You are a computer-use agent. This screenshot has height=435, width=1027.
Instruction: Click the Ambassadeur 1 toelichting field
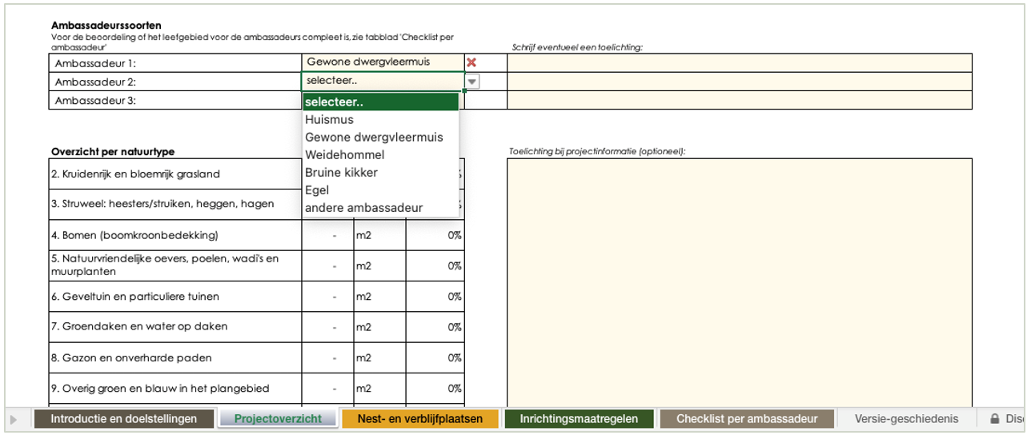739,62
